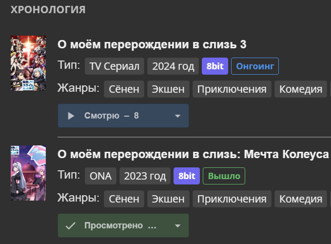Screen dimensions: 331x244
Task: Expand the Смотрю status dropdown arrow
Action: (x=177, y=116)
